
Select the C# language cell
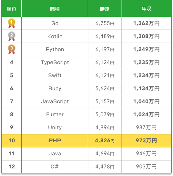55,167
